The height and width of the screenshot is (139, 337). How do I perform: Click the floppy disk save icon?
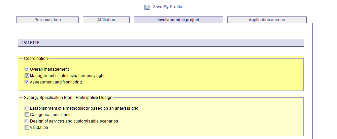point(147,7)
